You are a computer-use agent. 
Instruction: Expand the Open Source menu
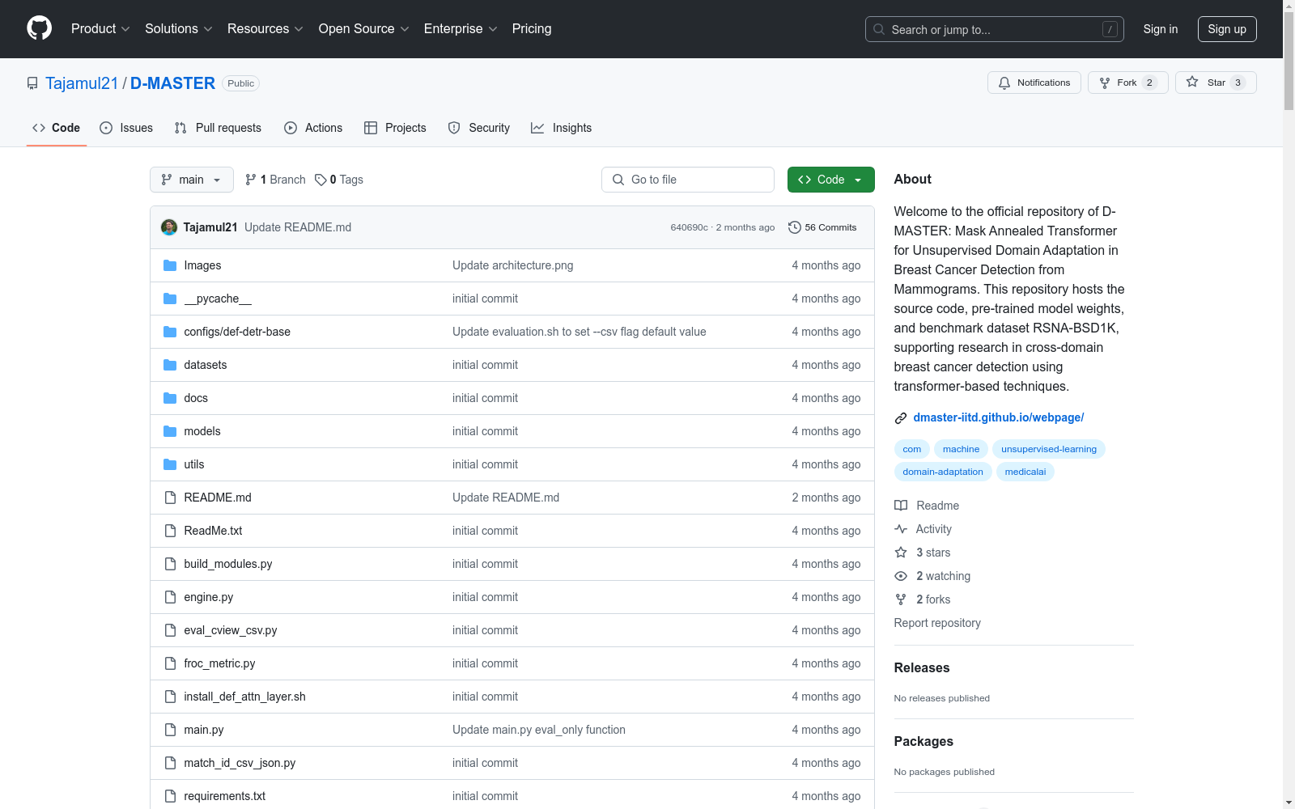[x=364, y=28]
